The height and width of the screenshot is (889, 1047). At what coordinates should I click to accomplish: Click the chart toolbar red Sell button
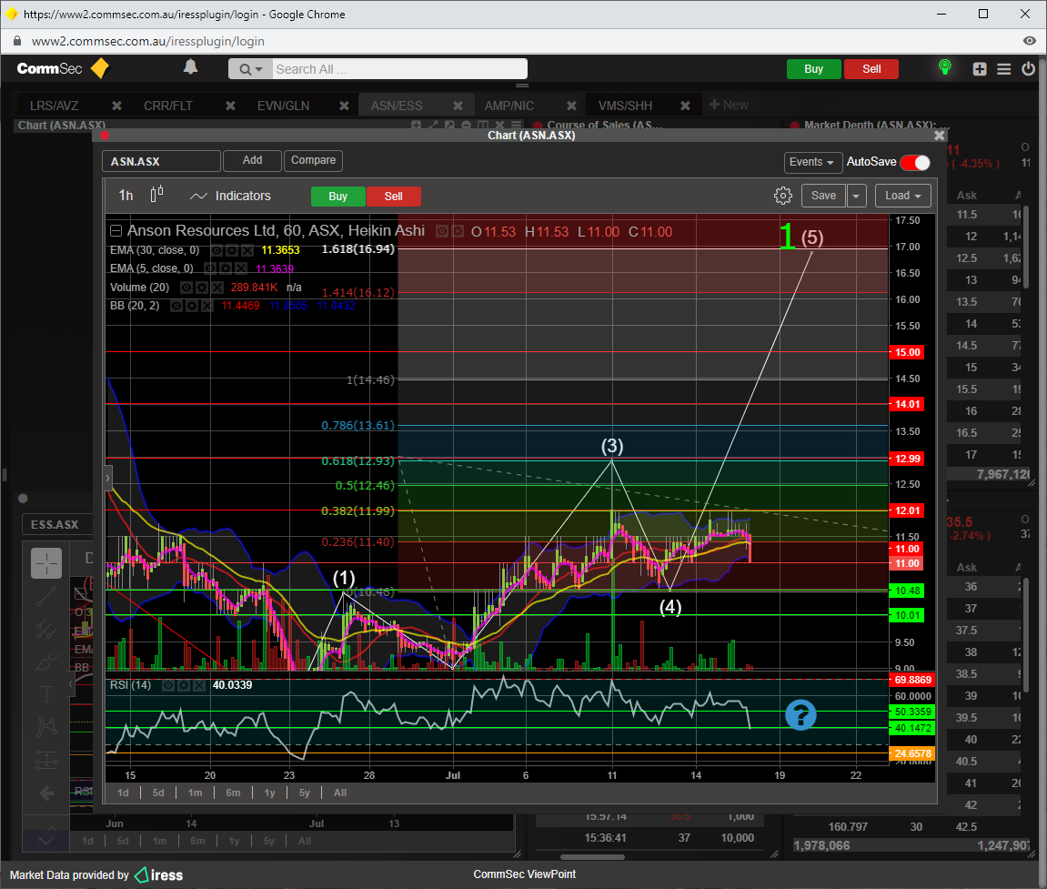coord(393,197)
